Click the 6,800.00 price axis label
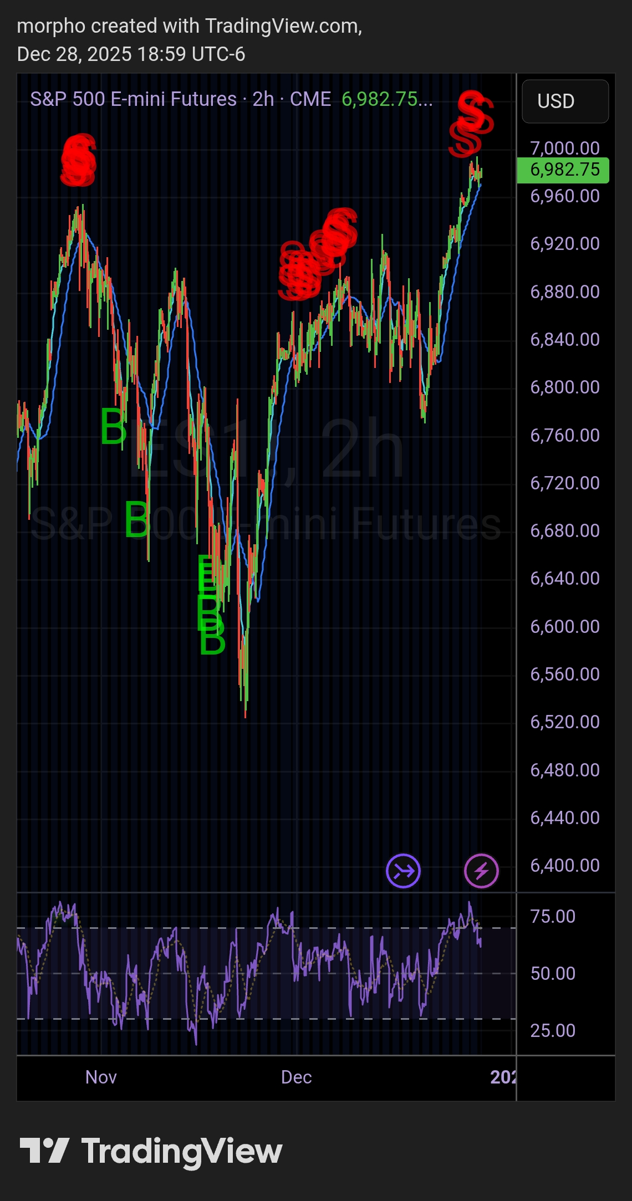The width and height of the screenshot is (632, 1201). 564,387
